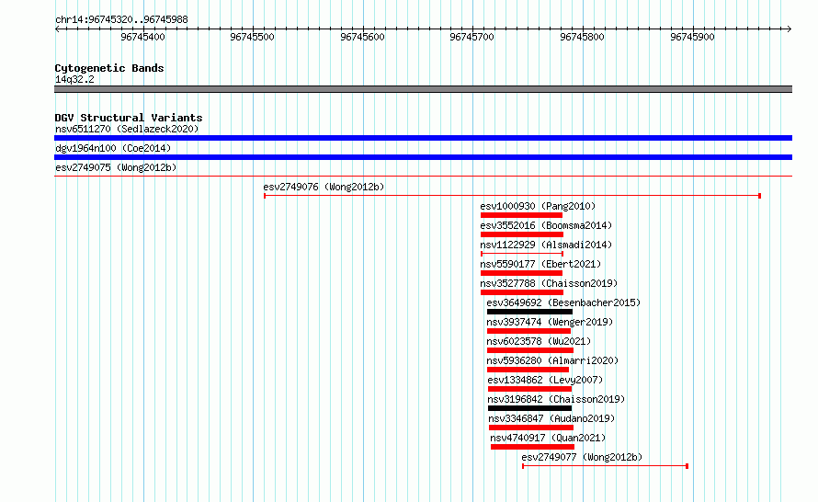Viewport: 818px width, 502px height.
Task: Open the esv1334862 (Levy2007) label
Action: click(x=545, y=380)
